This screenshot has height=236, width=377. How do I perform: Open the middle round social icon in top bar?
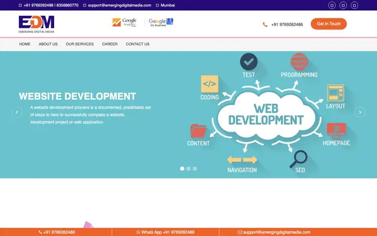(x=343, y=5)
